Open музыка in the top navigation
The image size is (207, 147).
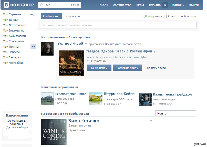pos(155,5)
